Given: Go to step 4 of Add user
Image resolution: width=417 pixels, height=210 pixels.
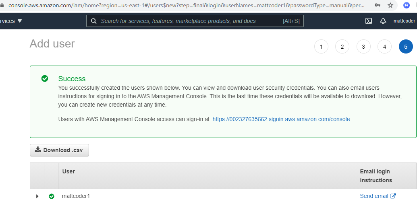Looking at the screenshot, I should (384, 46).
